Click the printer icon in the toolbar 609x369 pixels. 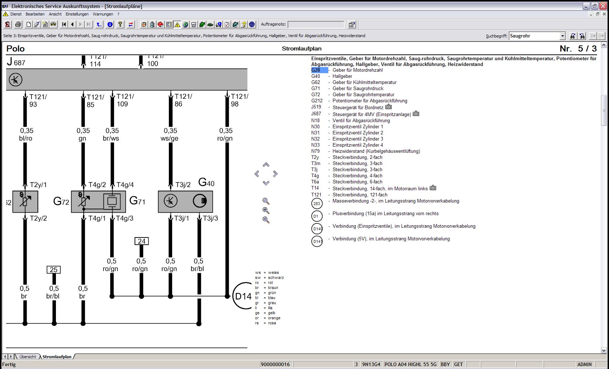tap(18, 25)
